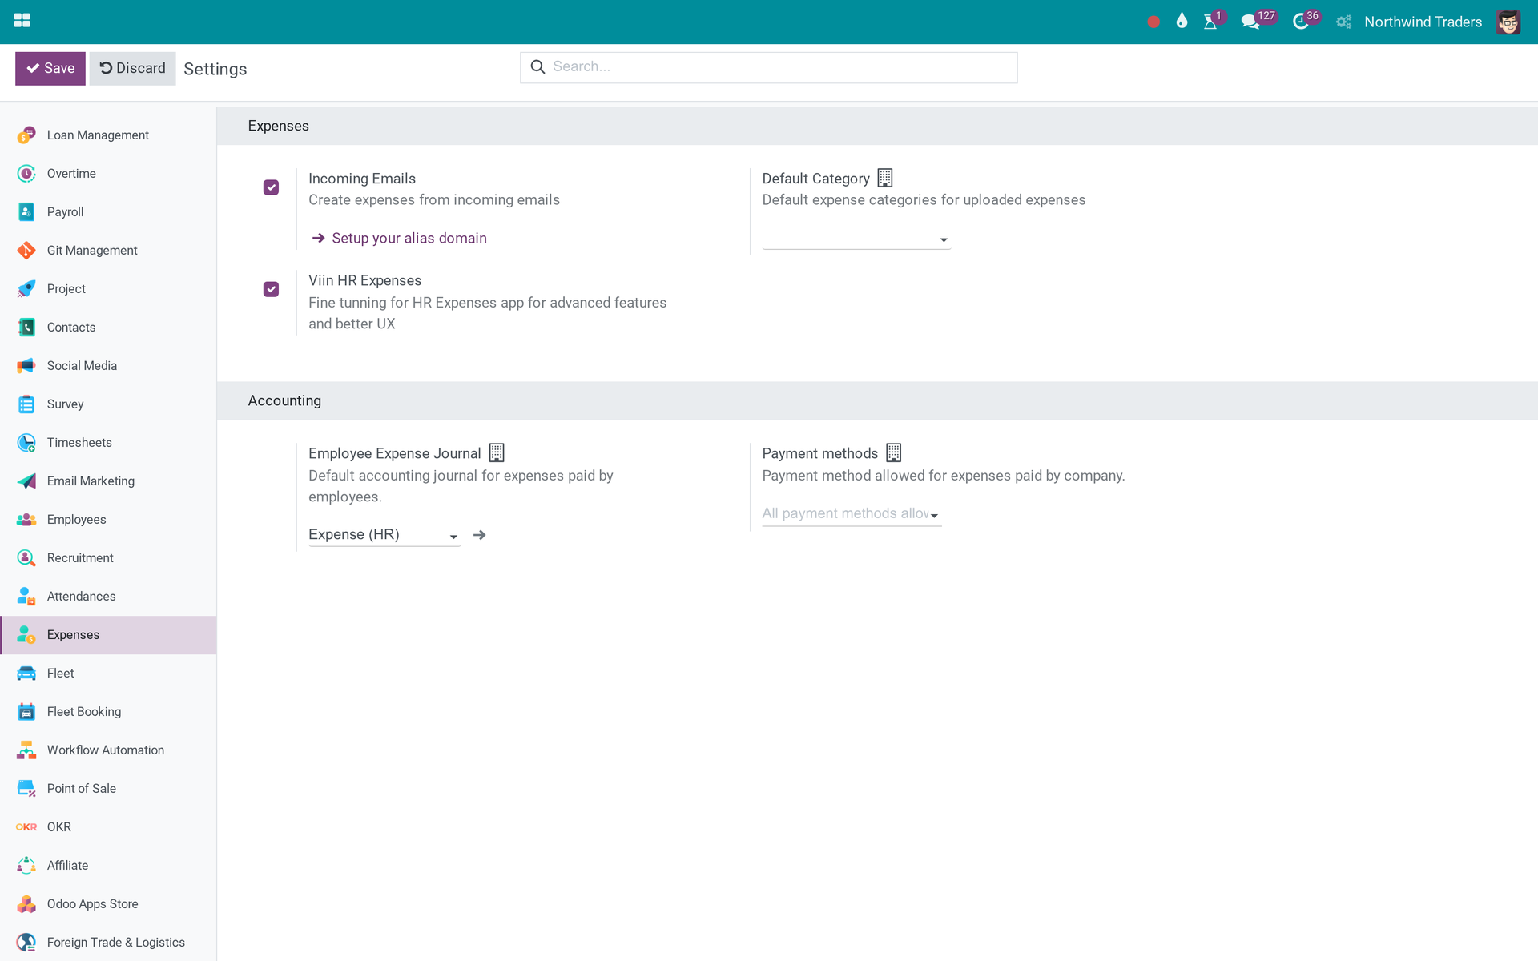Screen dimensions: 1538x961
Task: Uncheck the Incoming Emails checkbox
Action: pos(271,187)
